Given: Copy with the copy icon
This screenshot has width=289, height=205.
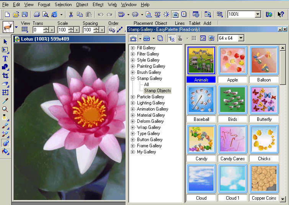Looking at the screenshot, I should click(80, 15).
